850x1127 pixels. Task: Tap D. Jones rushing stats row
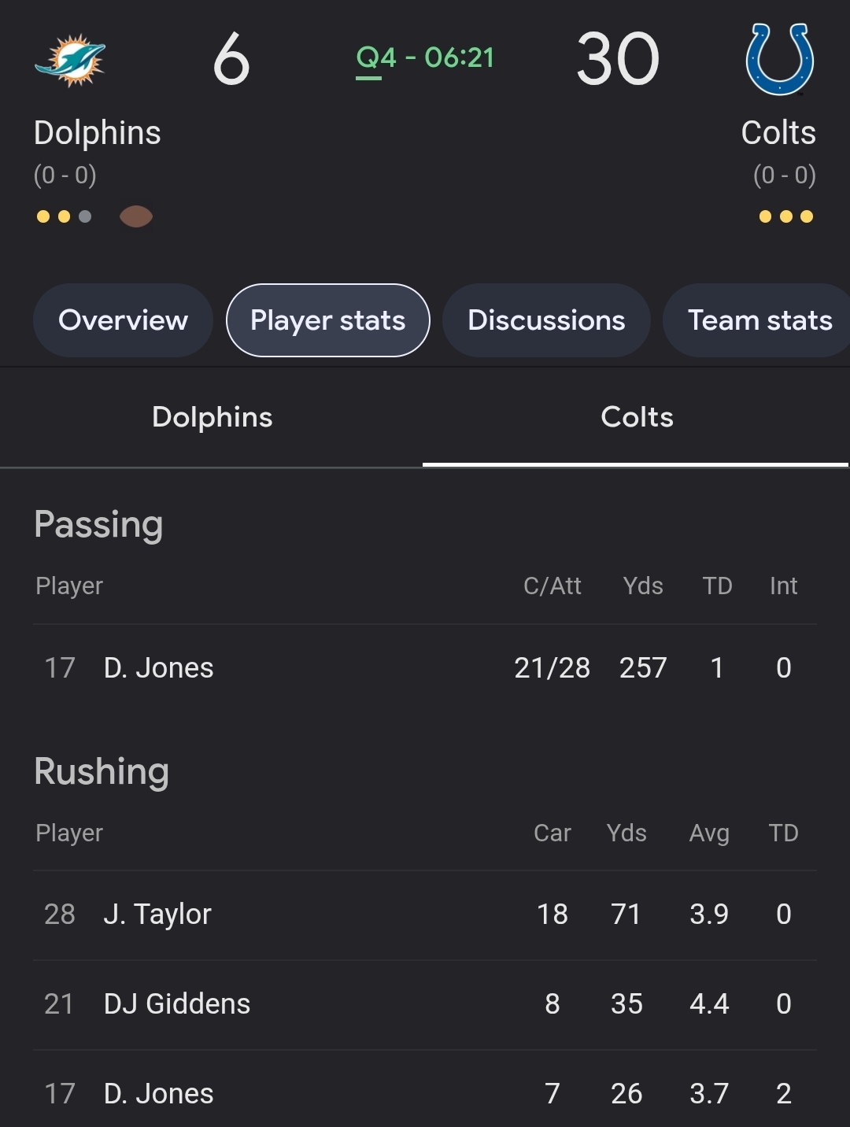click(x=425, y=1092)
